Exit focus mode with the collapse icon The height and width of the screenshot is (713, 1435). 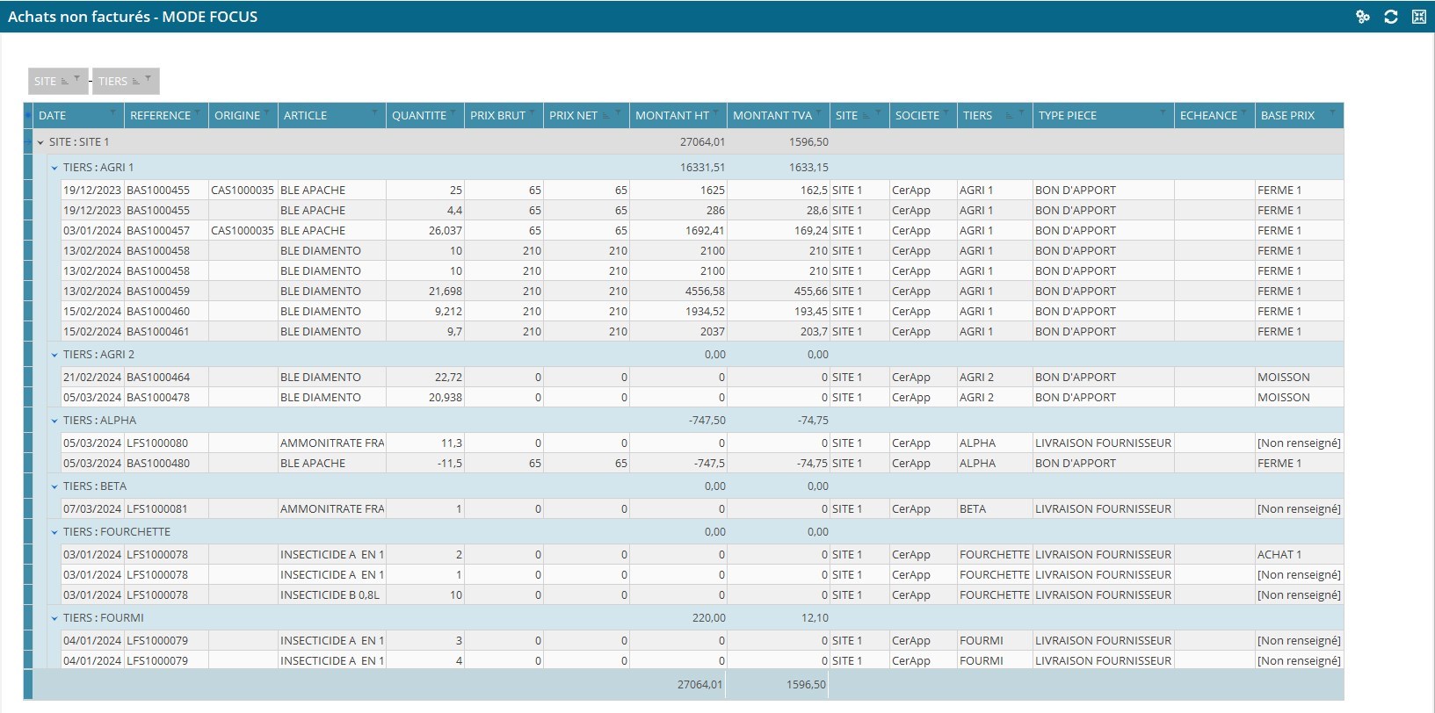pyautogui.click(x=1418, y=17)
